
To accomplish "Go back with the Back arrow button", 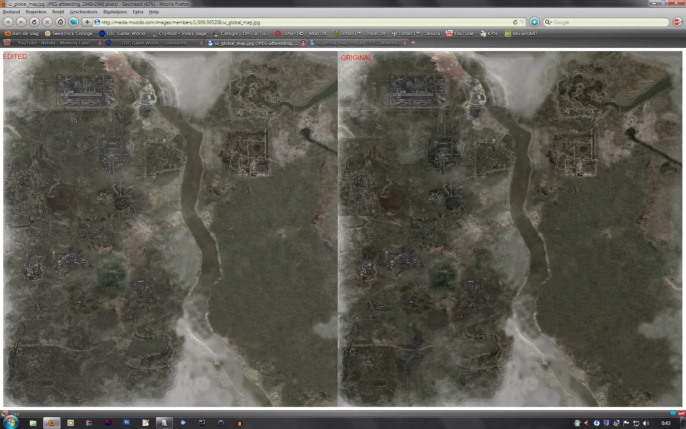I will click(8, 22).
